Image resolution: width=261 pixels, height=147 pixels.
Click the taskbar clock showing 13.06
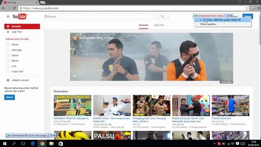[x=253, y=143]
